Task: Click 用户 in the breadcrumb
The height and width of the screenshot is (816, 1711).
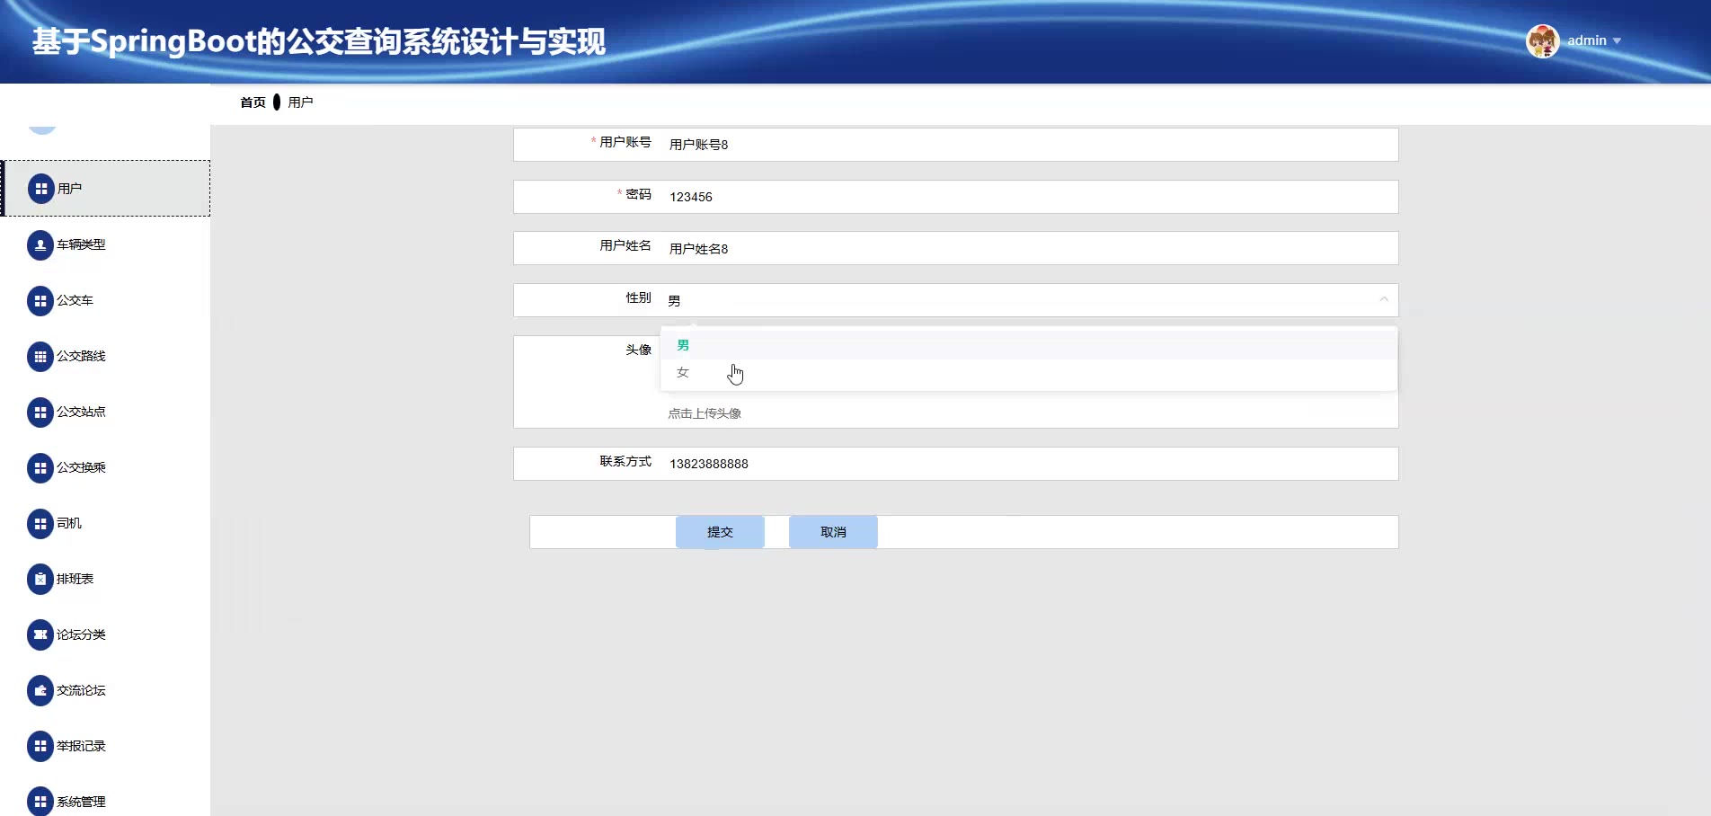Action: 300,102
